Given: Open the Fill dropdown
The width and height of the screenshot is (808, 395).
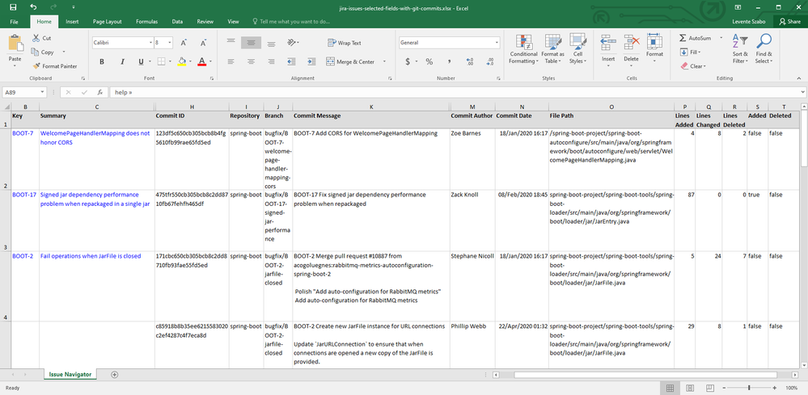Looking at the screenshot, I should pyautogui.click(x=689, y=52).
